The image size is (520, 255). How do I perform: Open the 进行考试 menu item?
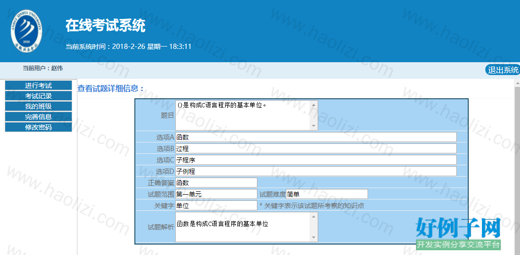[38, 85]
